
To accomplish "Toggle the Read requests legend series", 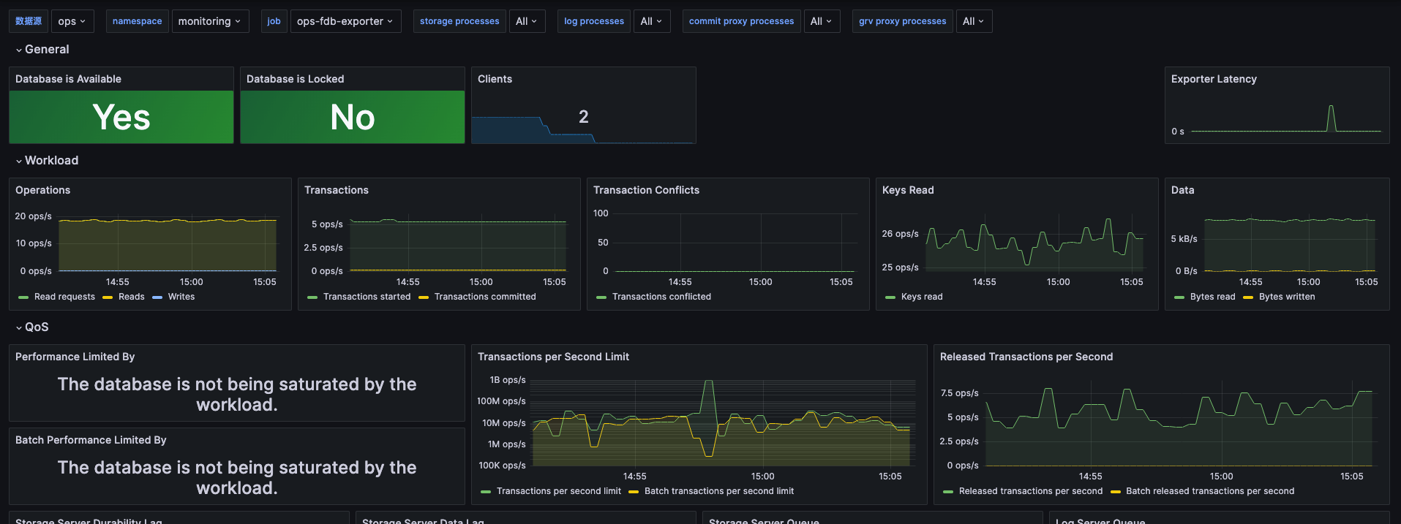I will click(64, 297).
